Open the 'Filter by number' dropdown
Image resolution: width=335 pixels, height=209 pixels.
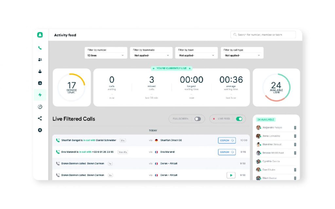coord(105,55)
